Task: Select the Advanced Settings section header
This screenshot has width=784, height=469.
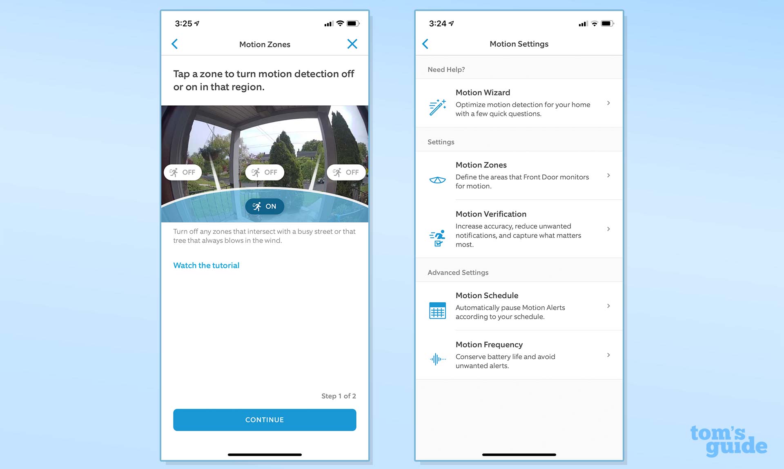Action: point(458,272)
